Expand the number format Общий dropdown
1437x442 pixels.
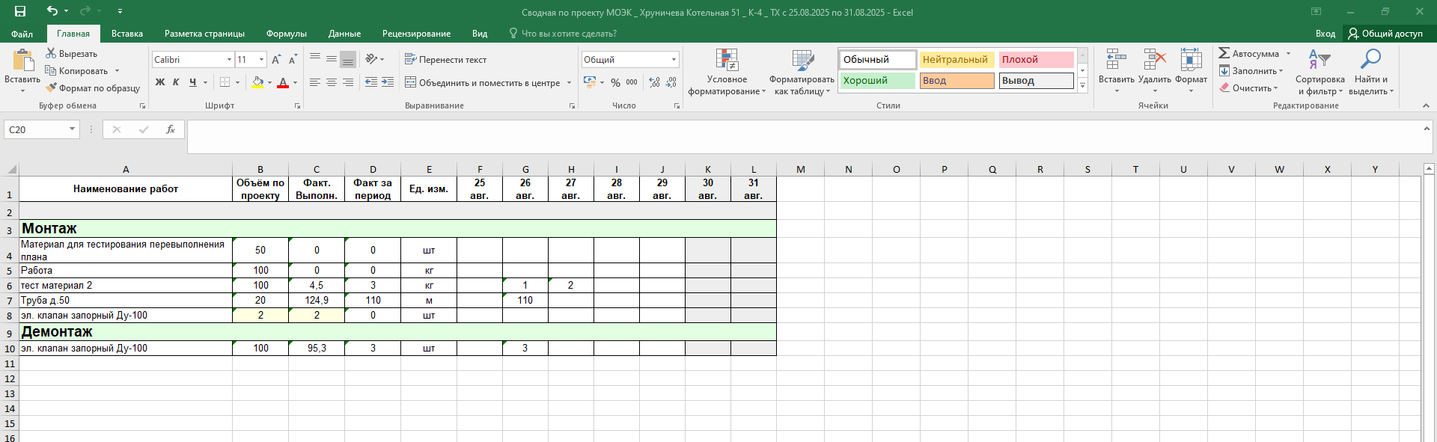[x=674, y=59]
